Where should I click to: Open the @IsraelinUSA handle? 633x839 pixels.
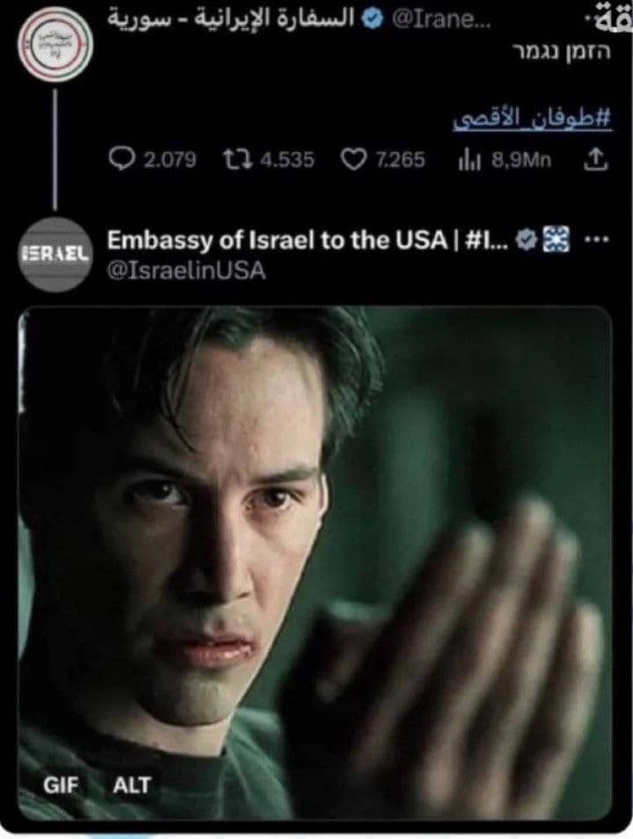click(186, 271)
